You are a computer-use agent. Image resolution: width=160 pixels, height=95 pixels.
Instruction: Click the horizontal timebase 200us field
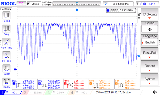(x=34, y=4)
